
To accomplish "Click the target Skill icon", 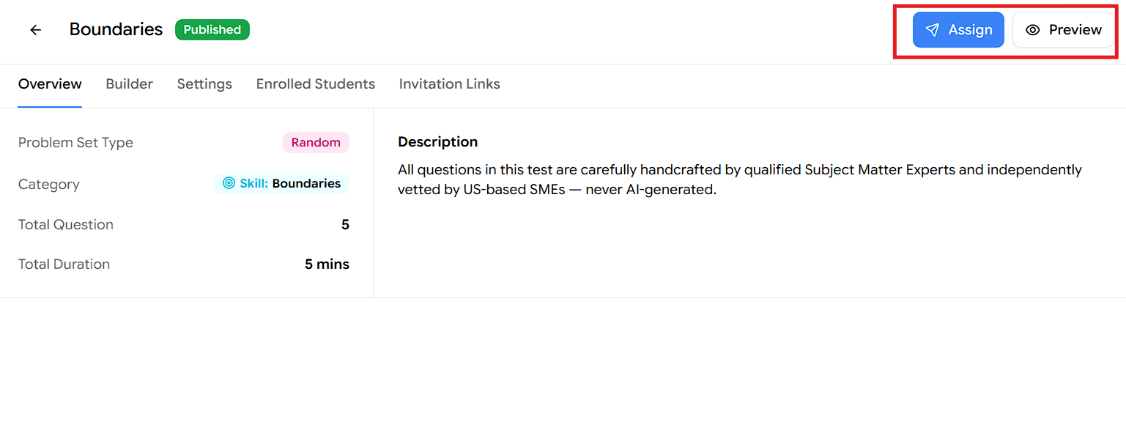I will coord(229,183).
